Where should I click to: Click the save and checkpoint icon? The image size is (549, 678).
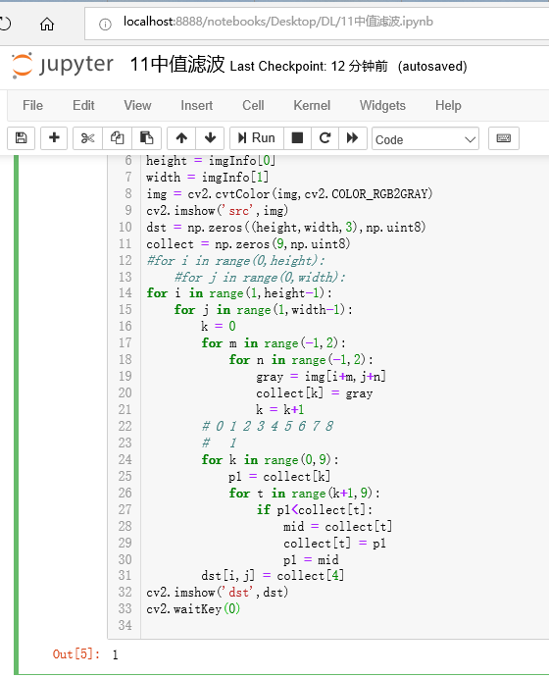coord(21,138)
